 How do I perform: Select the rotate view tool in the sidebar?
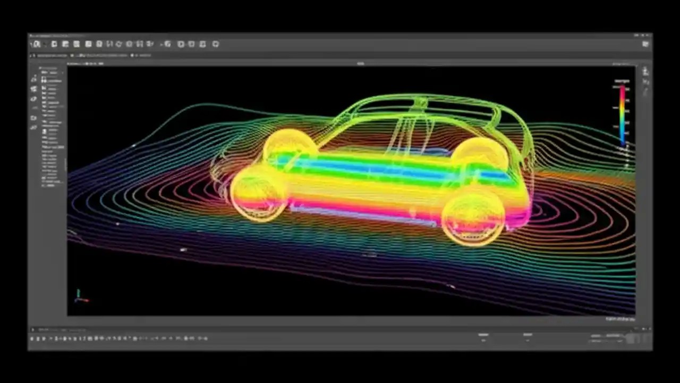(x=33, y=98)
